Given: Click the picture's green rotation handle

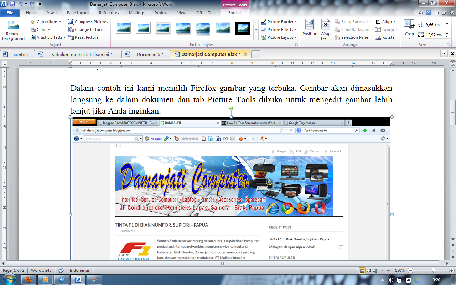Looking at the screenshot, I should [x=231, y=108].
